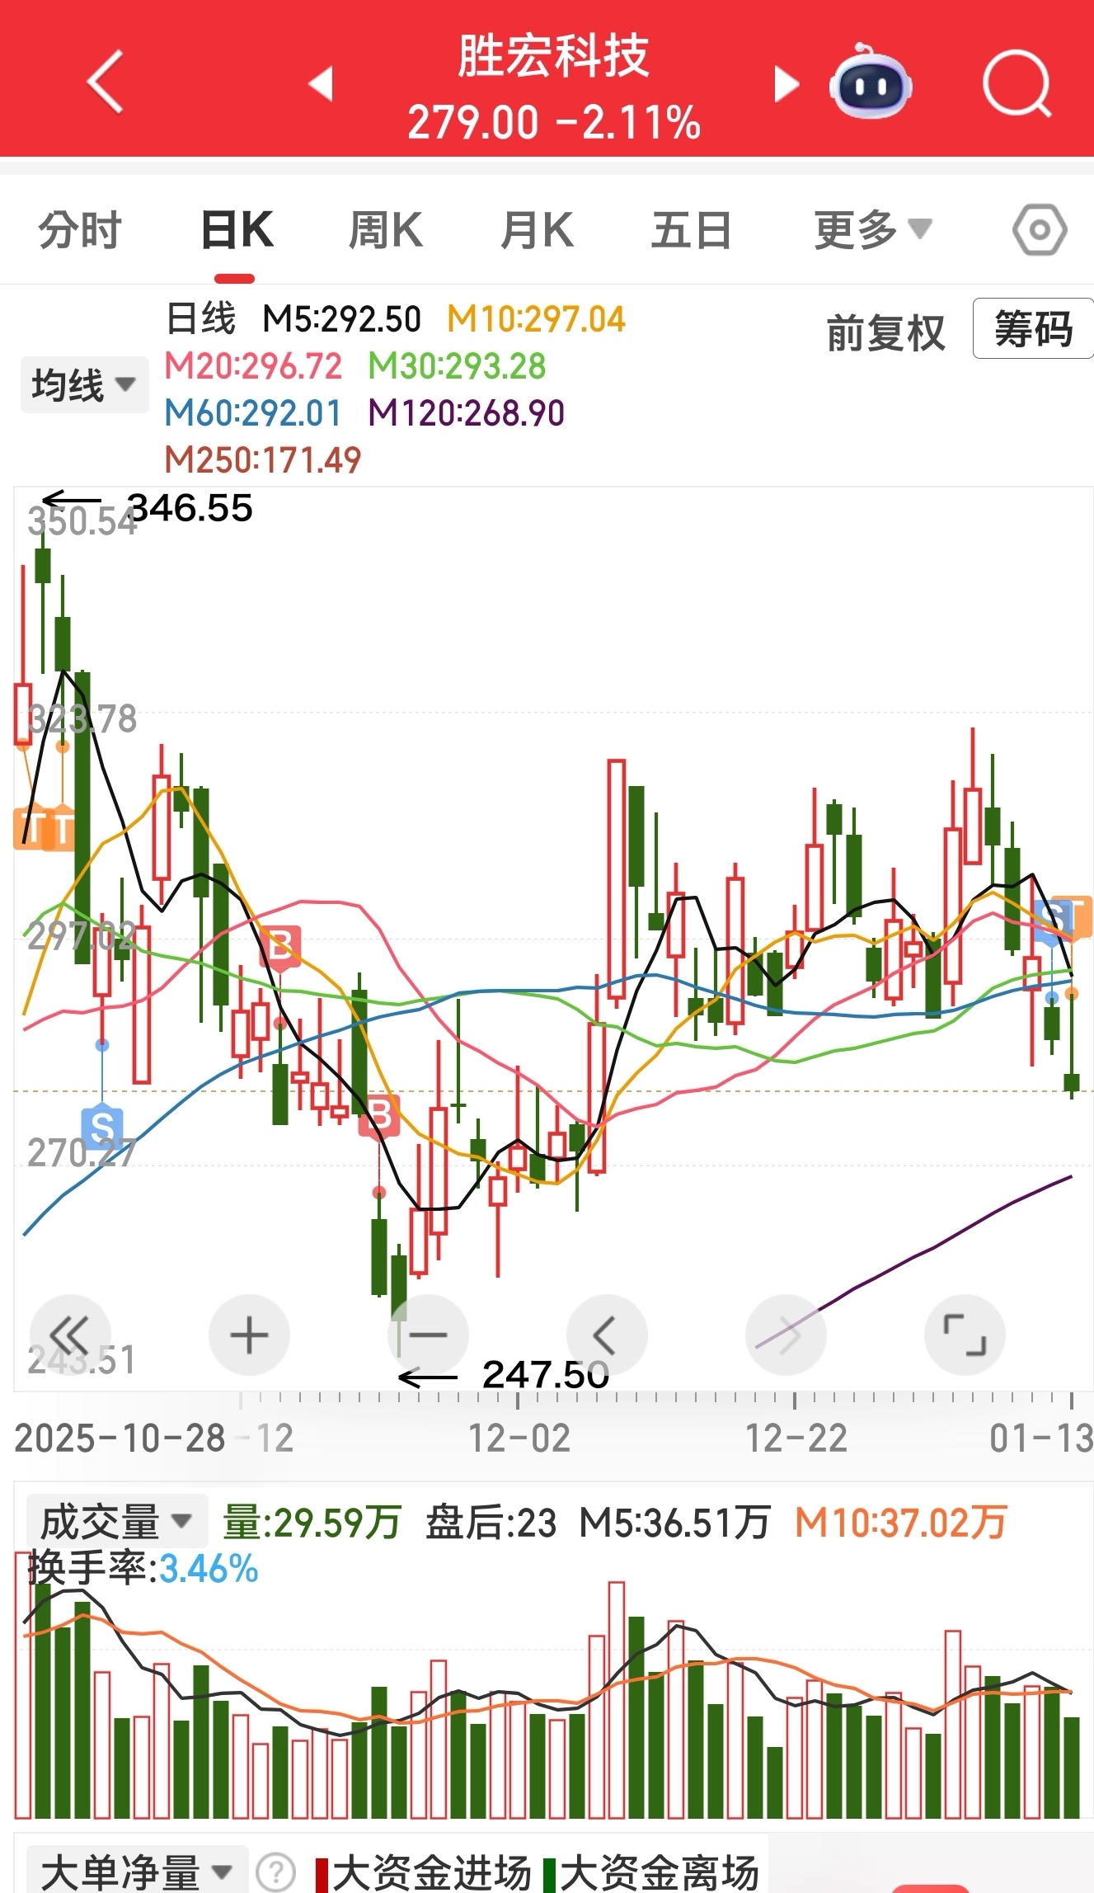This screenshot has width=1094, height=1893.
Task: Tap the 12-22 date axis marker
Action: coord(796,1439)
